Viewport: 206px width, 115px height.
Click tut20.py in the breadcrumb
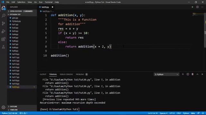46,11
